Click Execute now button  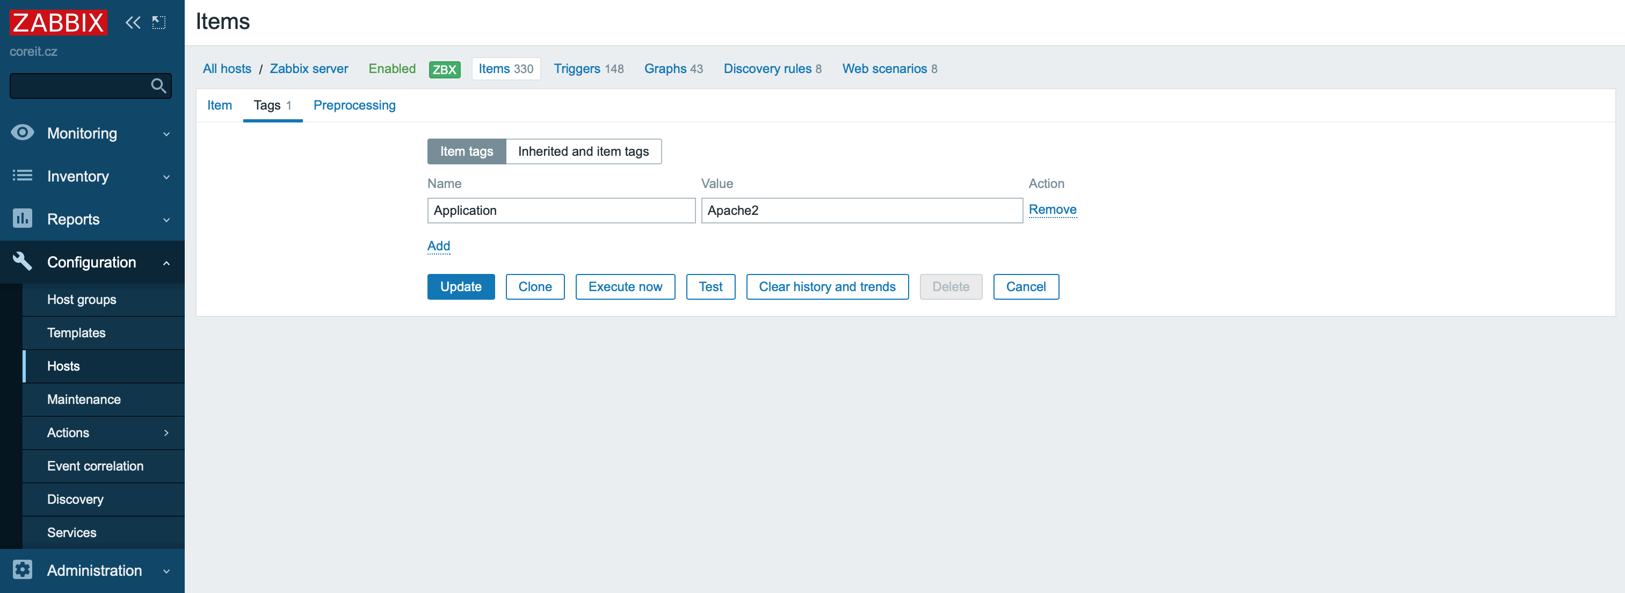625,287
